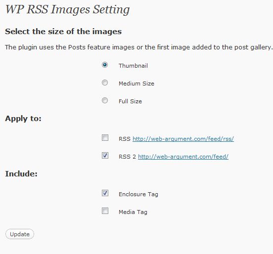Uncheck the RSS 2 feed checkbox
Image resolution: width=273 pixels, height=254 pixels.
point(105,155)
